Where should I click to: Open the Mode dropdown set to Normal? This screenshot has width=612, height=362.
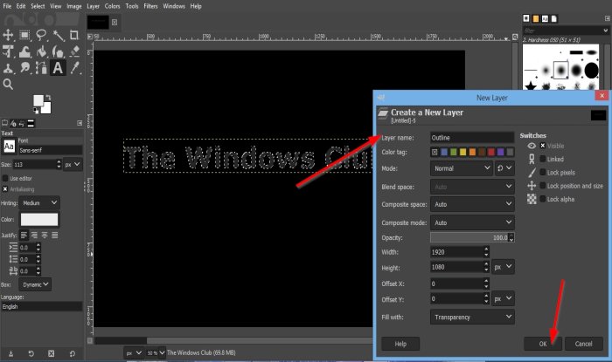click(x=462, y=168)
